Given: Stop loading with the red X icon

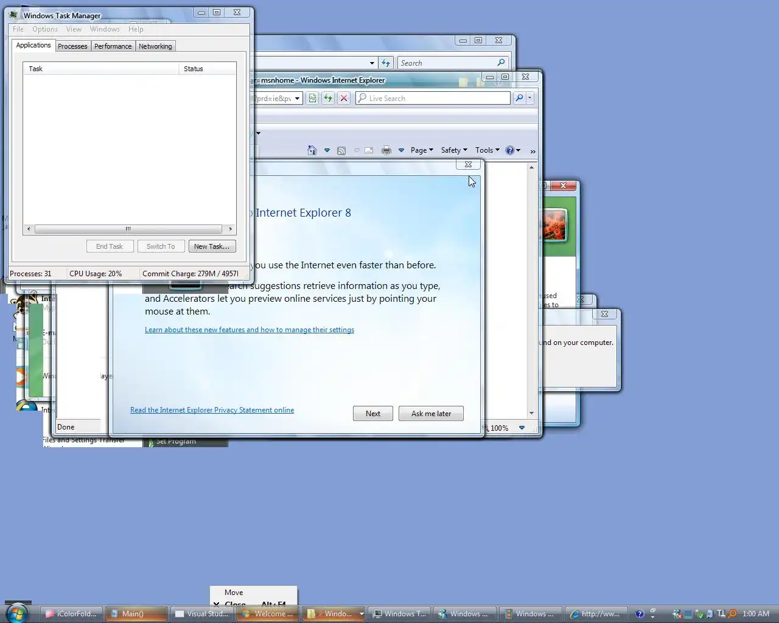Looking at the screenshot, I should click(x=344, y=98).
